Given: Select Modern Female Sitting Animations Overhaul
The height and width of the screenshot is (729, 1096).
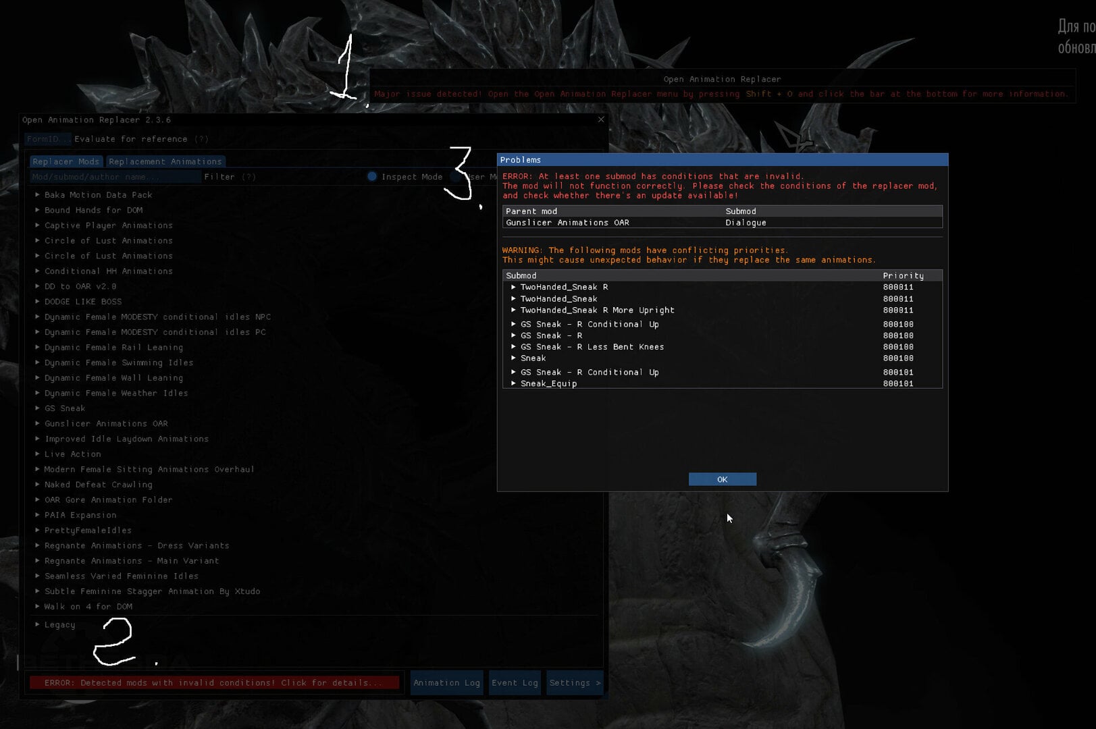Looking at the screenshot, I should 149,469.
